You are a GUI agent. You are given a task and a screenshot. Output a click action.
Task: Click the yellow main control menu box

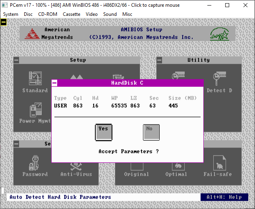tap(4, 22)
